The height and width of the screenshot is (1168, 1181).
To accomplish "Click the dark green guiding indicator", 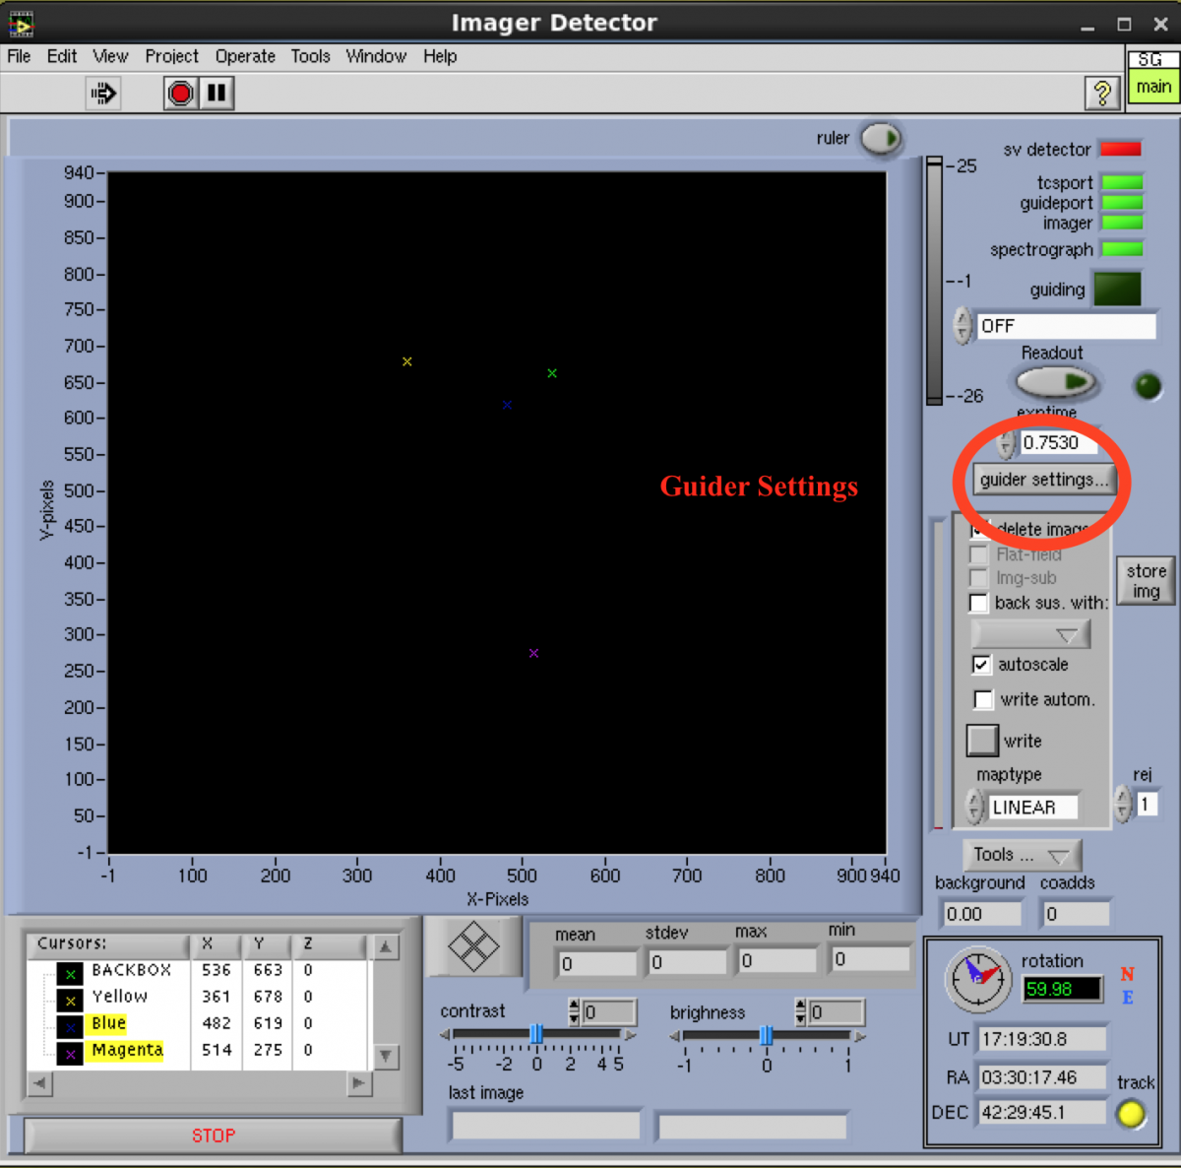I will tap(1117, 289).
